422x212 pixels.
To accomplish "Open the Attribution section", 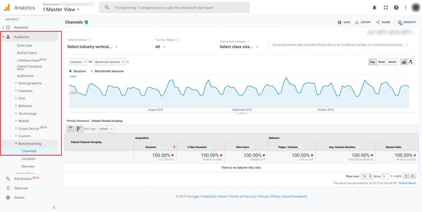I will click(x=23, y=179).
